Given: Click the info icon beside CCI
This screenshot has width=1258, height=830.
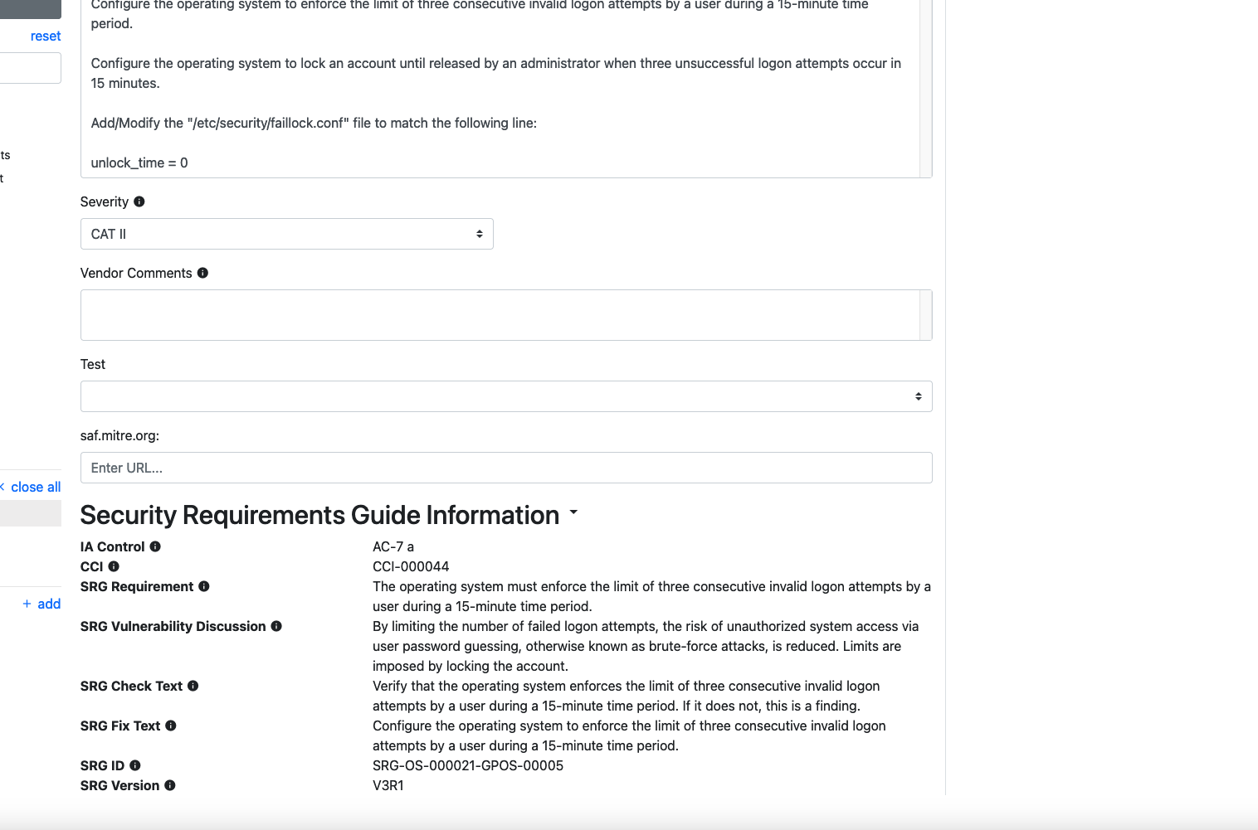Looking at the screenshot, I should click(x=114, y=566).
